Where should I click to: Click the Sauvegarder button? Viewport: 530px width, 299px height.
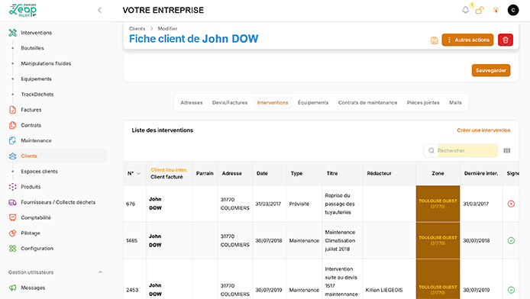click(491, 70)
